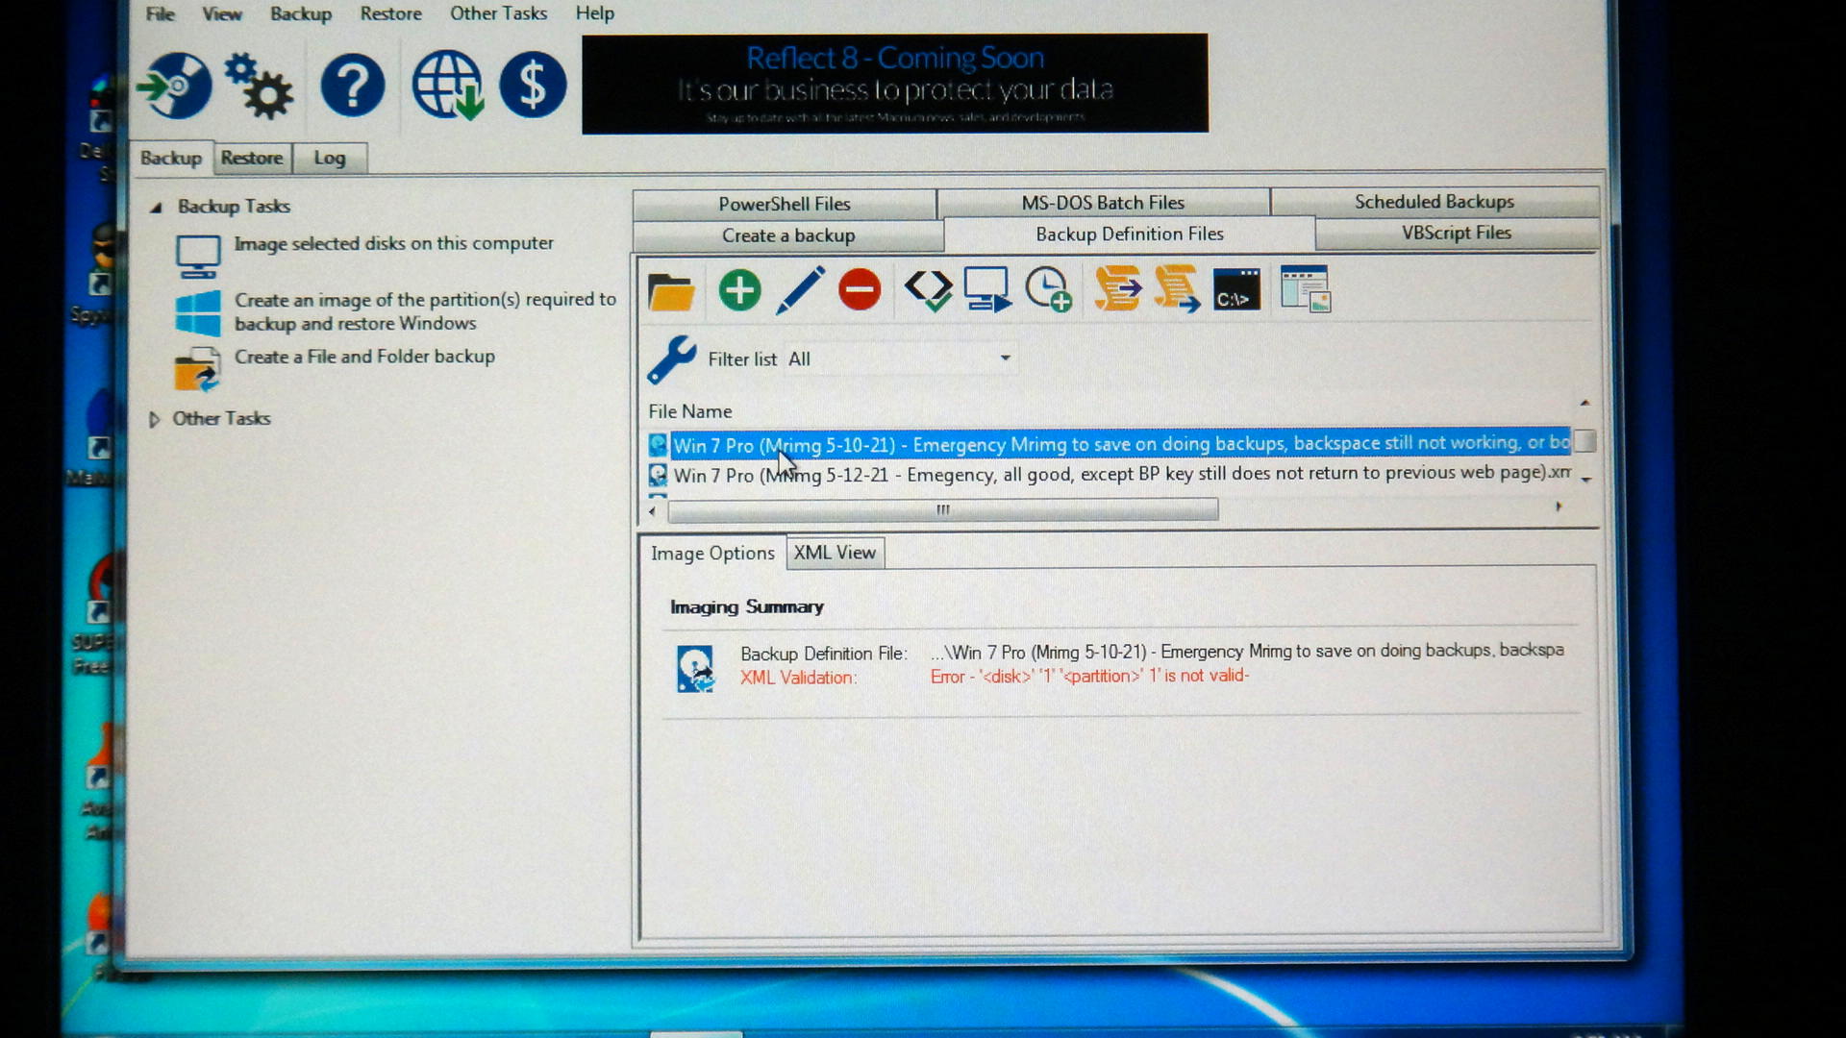This screenshot has height=1038, width=1846.
Task: Switch to the VBScript Files tab
Action: (1456, 233)
